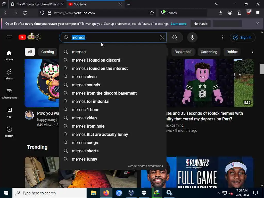Open the You section in the sidebar
The width and height of the screenshot is (264, 198).
click(x=9, y=113)
